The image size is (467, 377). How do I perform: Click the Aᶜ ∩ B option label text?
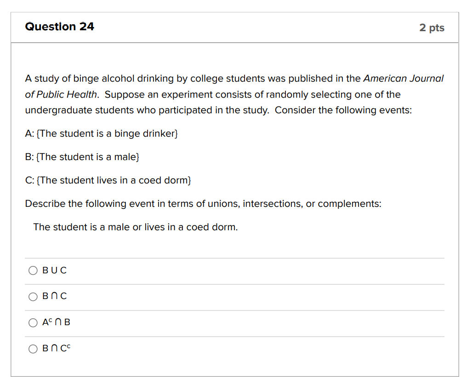coord(56,322)
